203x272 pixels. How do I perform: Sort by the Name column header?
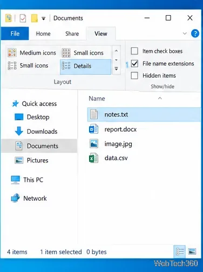coord(97,99)
